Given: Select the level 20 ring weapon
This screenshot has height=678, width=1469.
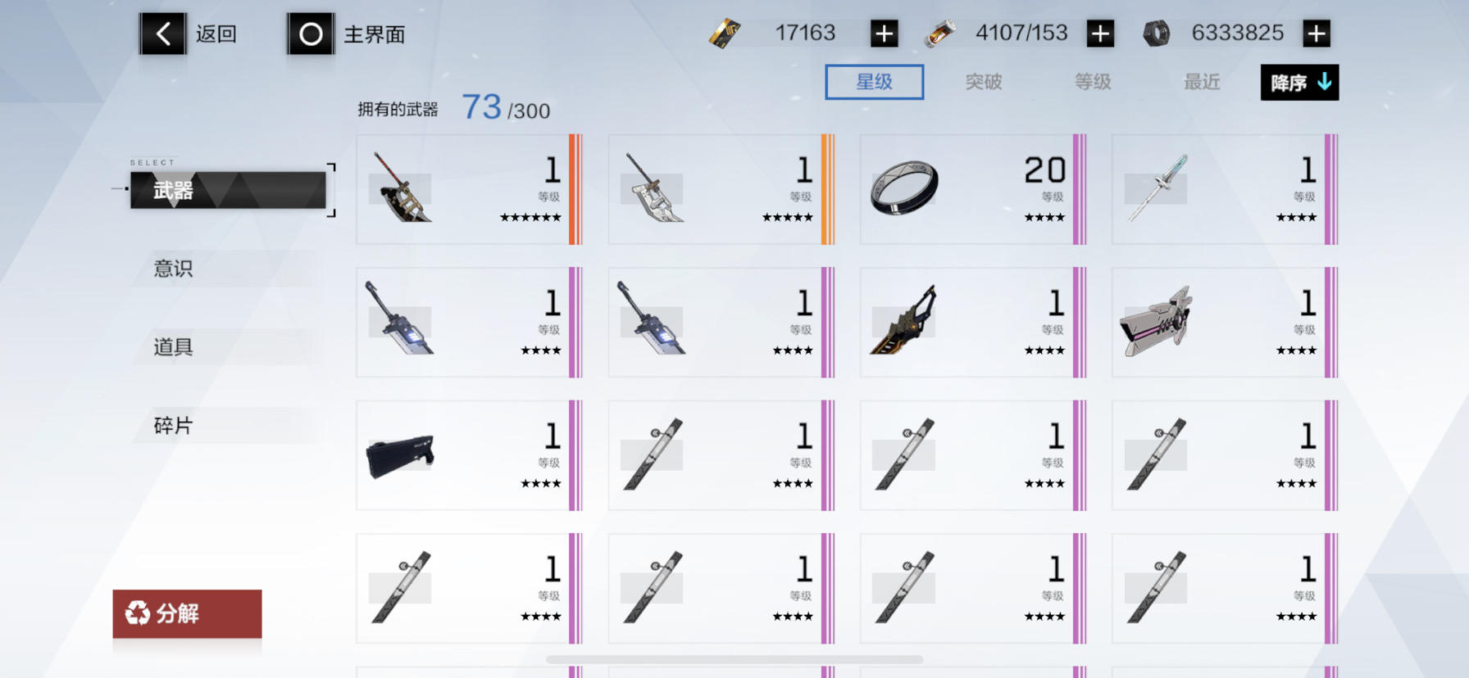Looking at the screenshot, I should coord(973,189).
